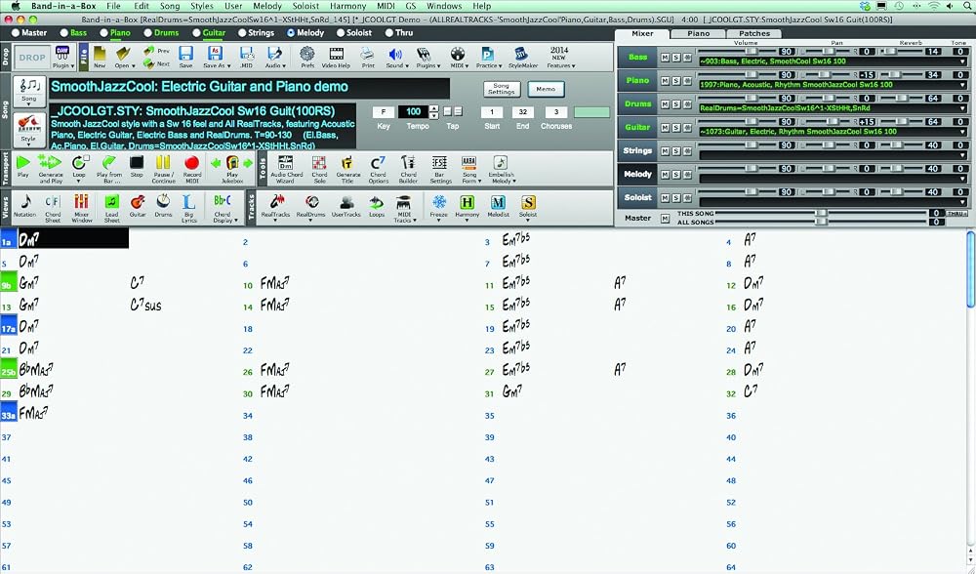Open the Chord Builder tool
976x574 pixels.
[x=408, y=169]
